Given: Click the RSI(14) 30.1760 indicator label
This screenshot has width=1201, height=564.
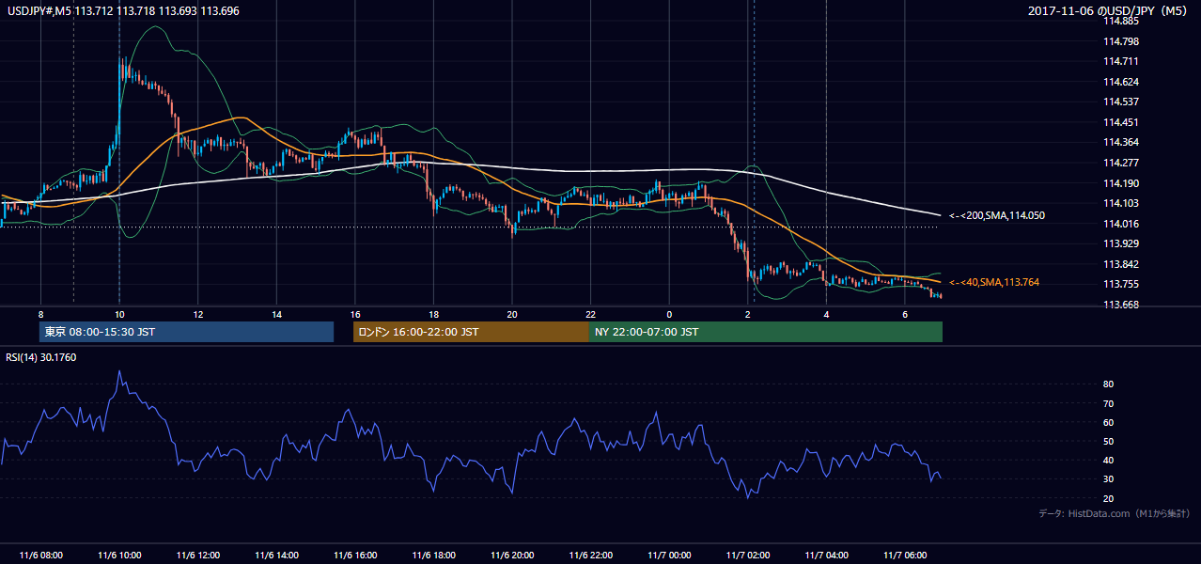Looking at the screenshot, I should [41, 357].
